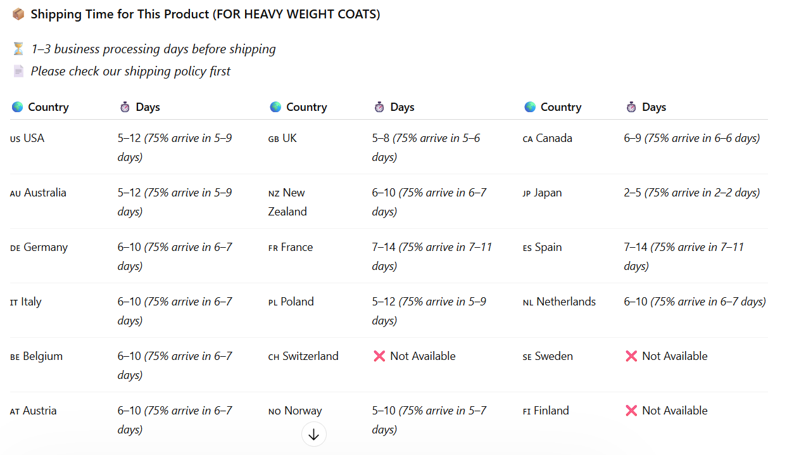This screenshot has height=455, width=787.
Task: Click the package box emoji icon
Action: pyautogui.click(x=18, y=14)
